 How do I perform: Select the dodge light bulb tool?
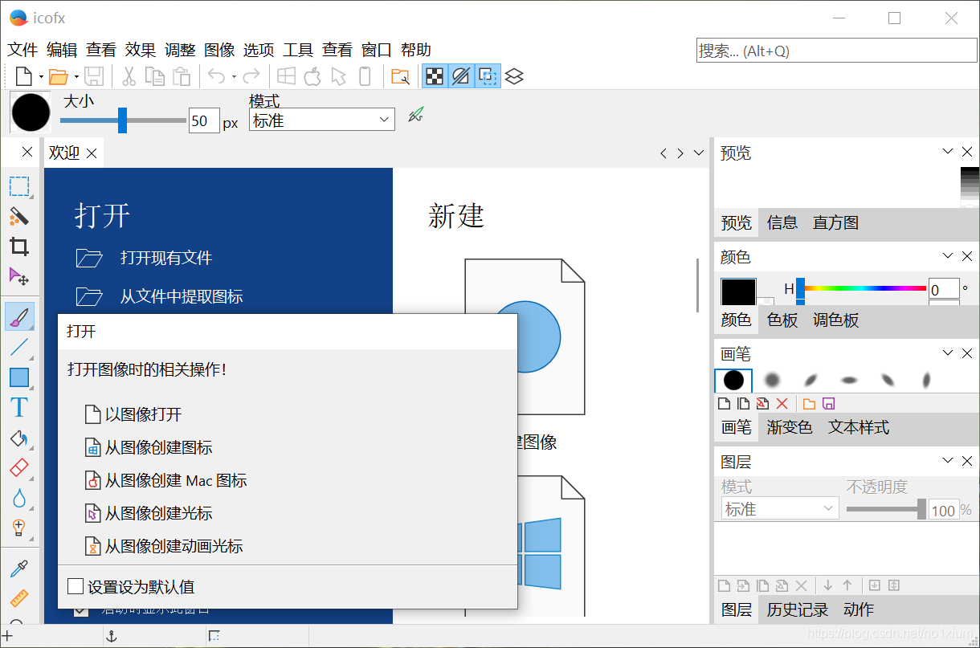point(19,528)
